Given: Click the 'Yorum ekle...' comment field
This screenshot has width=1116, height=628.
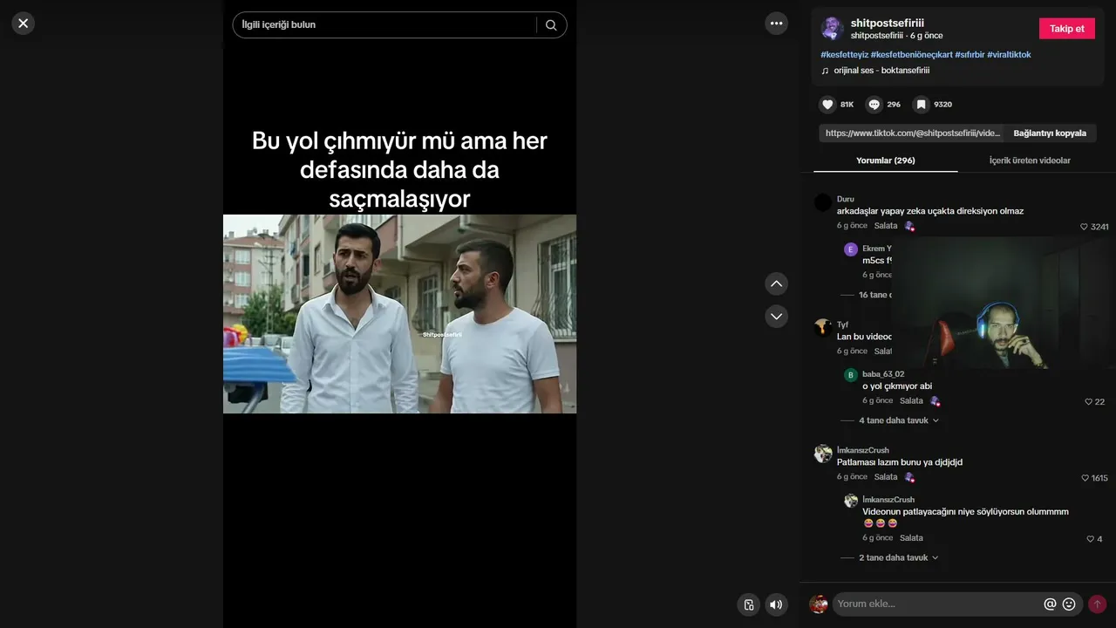Looking at the screenshot, I should tap(937, 604).
